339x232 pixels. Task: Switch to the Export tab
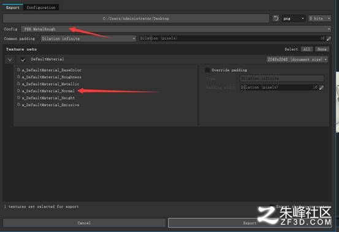[12, 7]
